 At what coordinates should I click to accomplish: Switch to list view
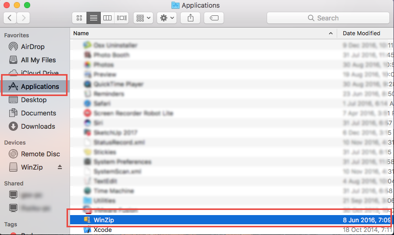coord(94,18)
